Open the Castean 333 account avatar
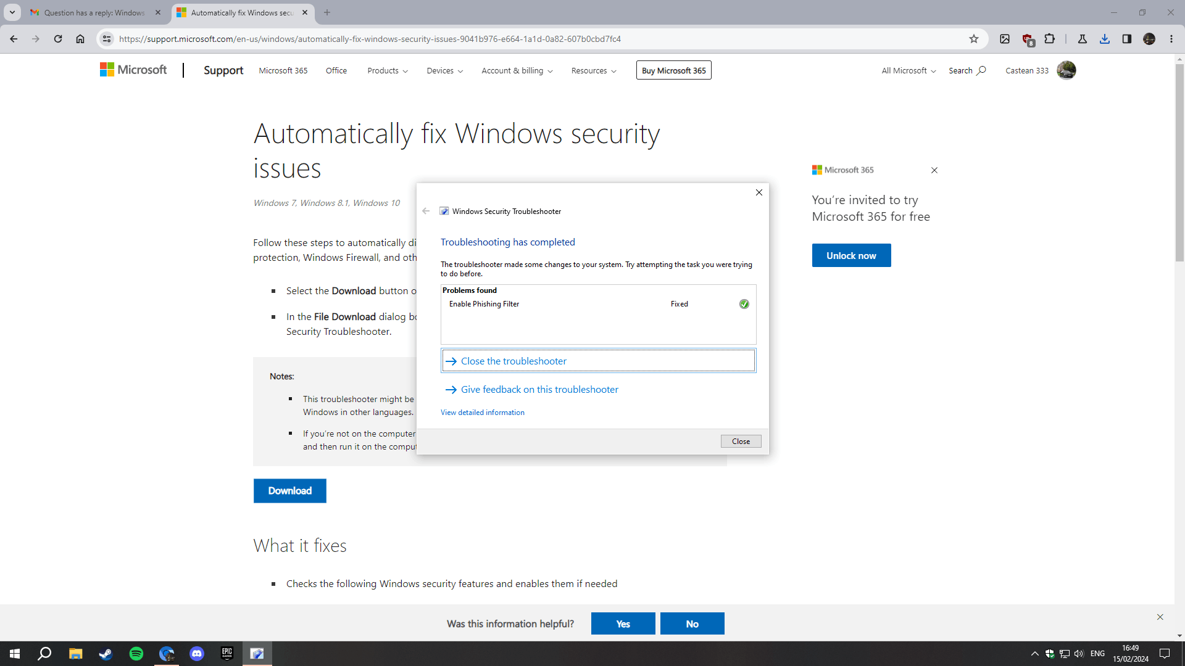The image size is (1185, 666). tap(1066, 70)
